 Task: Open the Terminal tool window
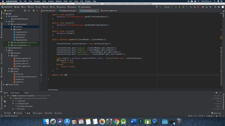pyautogui.click(x=18, y=113)
